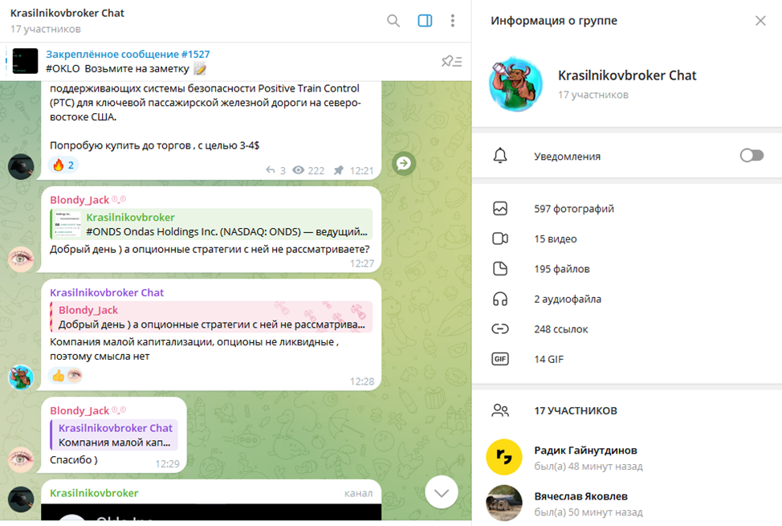Image resolution: width=782 pixels, height=526 pixels.
Task: Open the 248 ссылок link icon
Action: (500, 329)
